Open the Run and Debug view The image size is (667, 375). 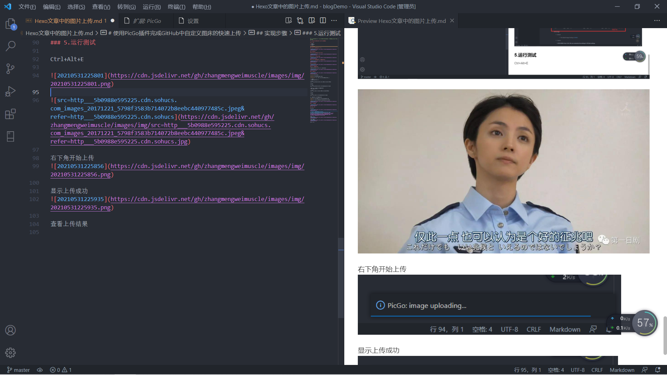(x=10, y=91)
